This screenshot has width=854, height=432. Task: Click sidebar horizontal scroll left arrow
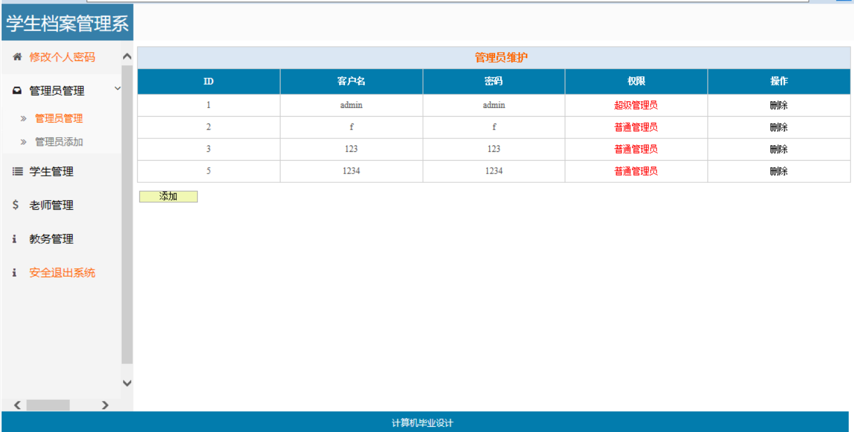(17, 405)
